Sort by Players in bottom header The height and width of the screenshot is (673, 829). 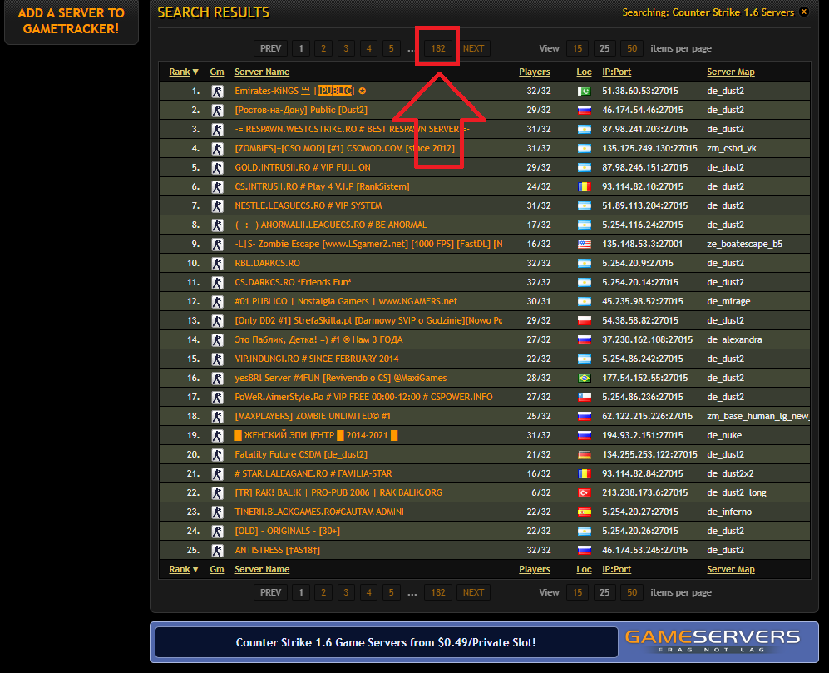(x=534, y=569)
